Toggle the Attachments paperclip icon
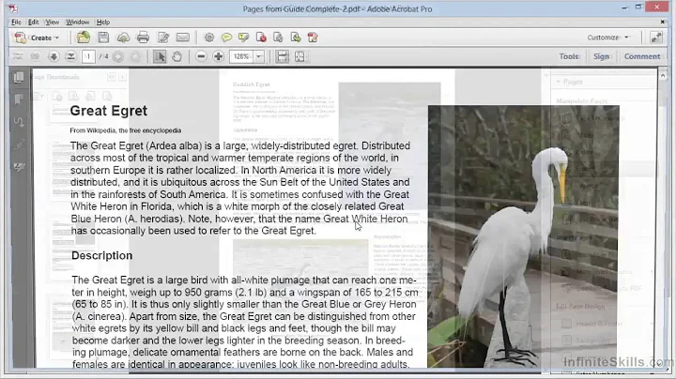676x379 pixels. pyautogui.click(x=19, y=144)
